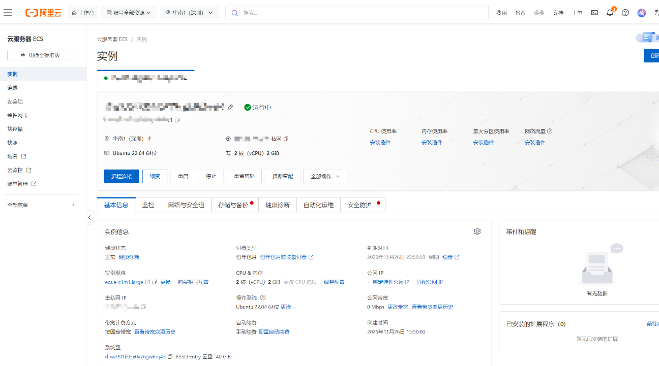659x366 pixels.
Task: Click the 远程连接 button
Action: (122, 176)
